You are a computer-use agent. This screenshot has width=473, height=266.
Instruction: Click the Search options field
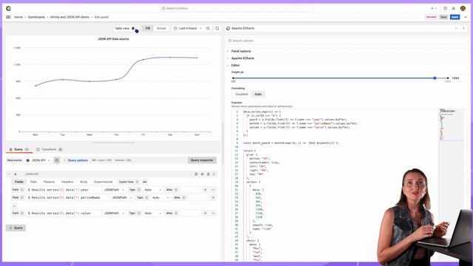pyautogui.click(x=347, y=41)
